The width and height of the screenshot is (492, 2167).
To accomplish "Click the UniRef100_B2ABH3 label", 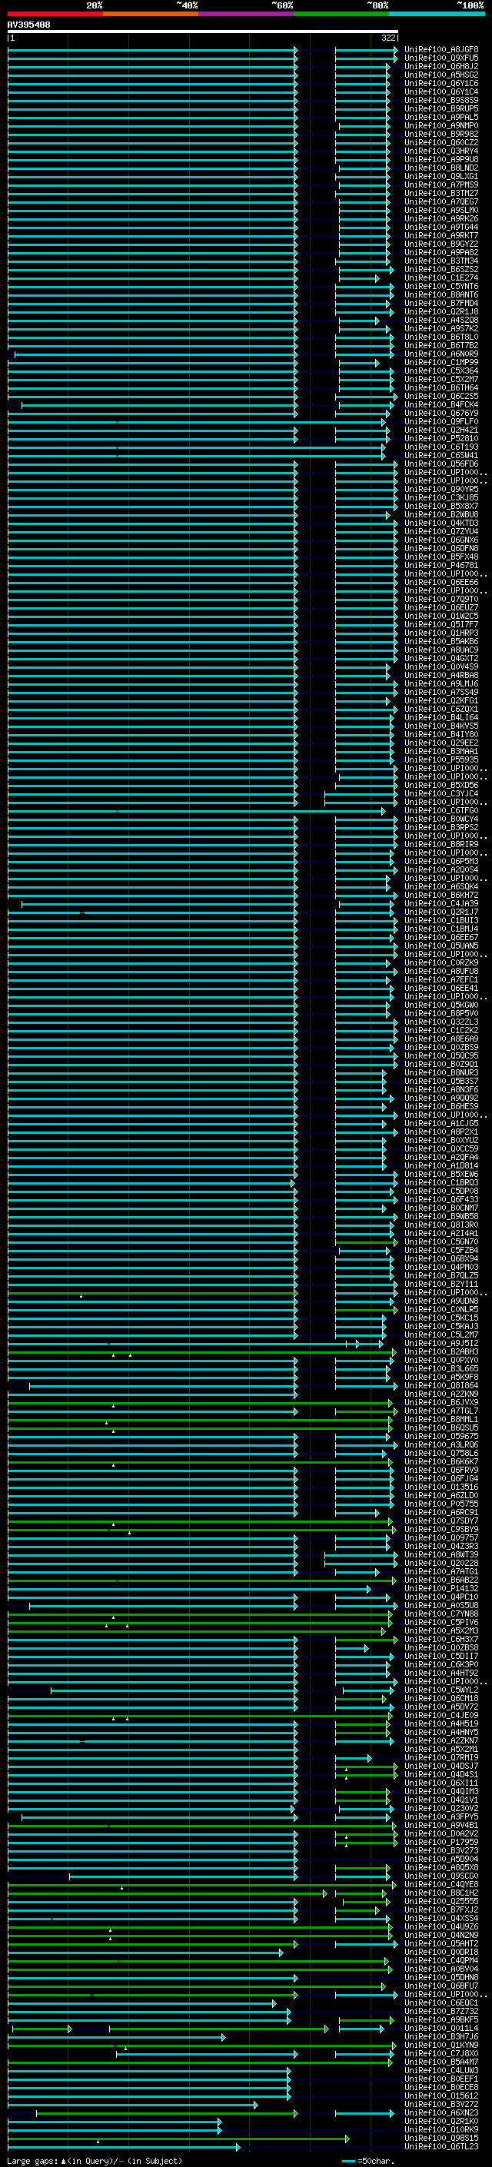I will click(x=441, y=1352).
